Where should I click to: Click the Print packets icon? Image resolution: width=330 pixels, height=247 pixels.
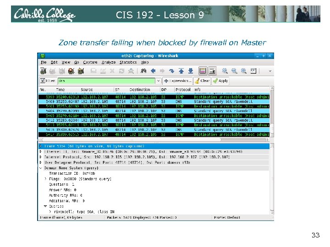pyautogui.click(x=131, y=71)
